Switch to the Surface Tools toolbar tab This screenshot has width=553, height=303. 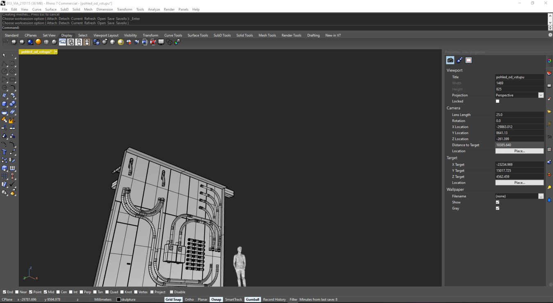point(197,35)
